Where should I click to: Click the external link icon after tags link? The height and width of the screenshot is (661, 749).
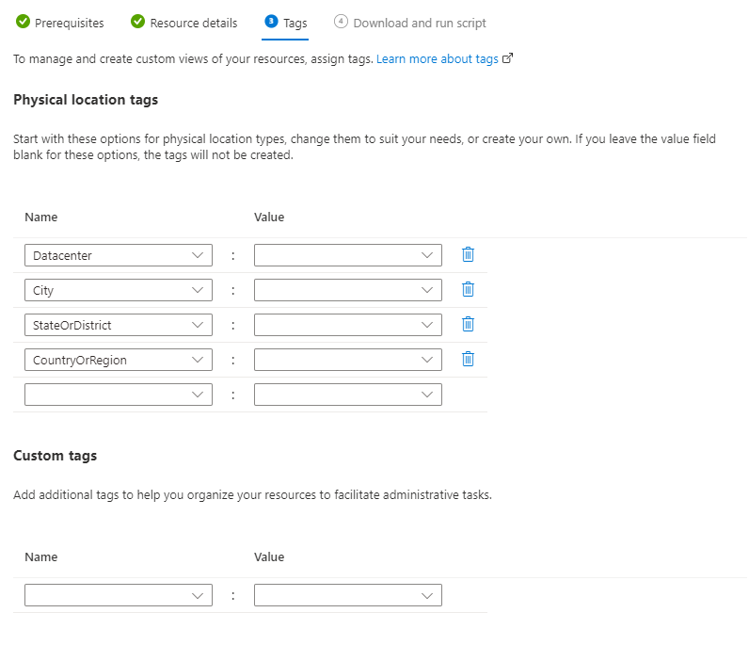pos(508,58)
